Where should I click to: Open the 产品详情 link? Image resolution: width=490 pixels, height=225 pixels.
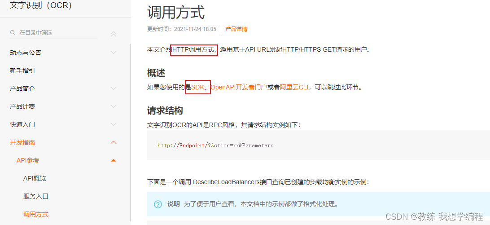236,29
